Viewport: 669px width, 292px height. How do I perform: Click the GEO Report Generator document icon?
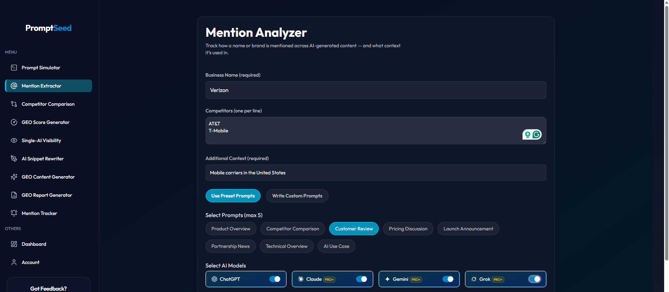[14, 195]
